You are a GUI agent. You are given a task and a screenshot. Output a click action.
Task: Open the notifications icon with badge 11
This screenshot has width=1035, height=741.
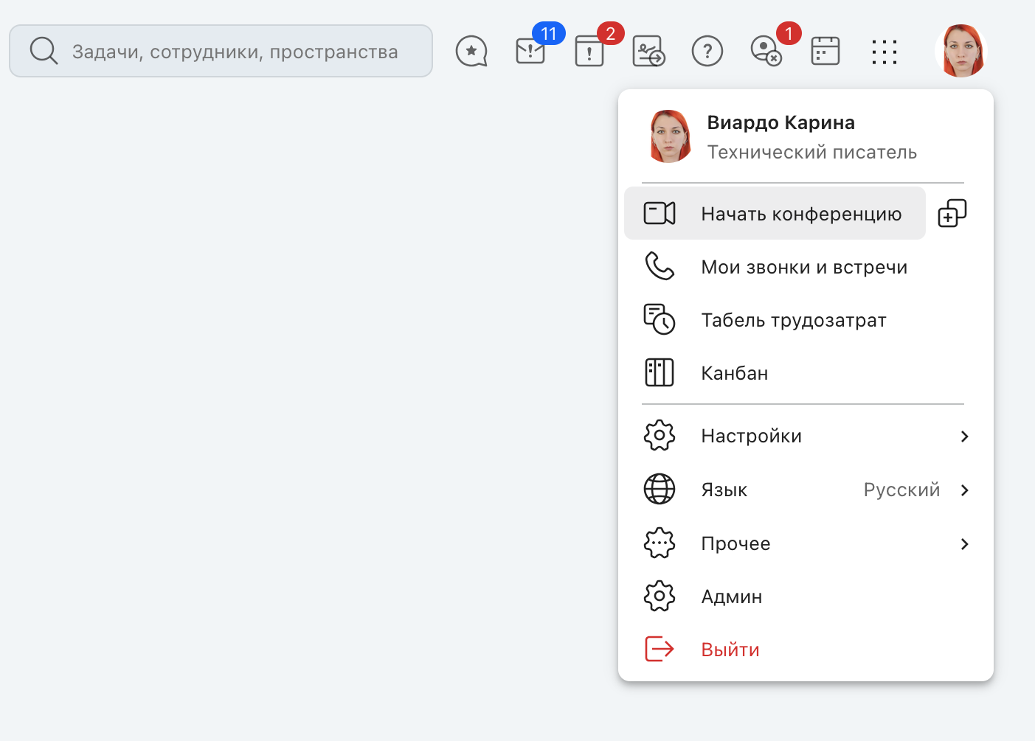click(x=531, y=51)
